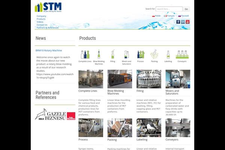The image size is (225, 150).
Task: Click the search input field
Action: coord(169,9)
